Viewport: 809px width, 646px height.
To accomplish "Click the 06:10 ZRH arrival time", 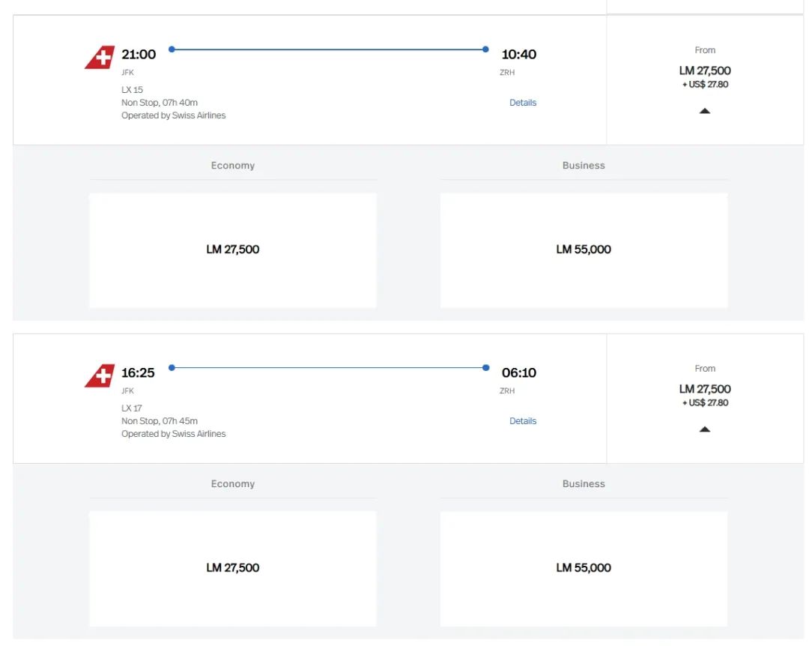I will tap(518, 372).
